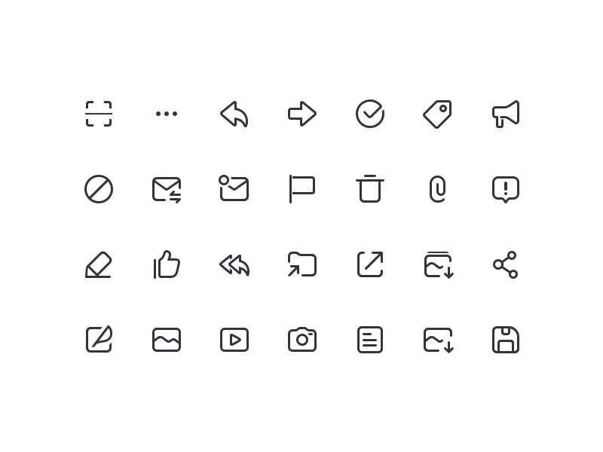
Task: Click the trash bin delete icon
Action: coord(370,189)
